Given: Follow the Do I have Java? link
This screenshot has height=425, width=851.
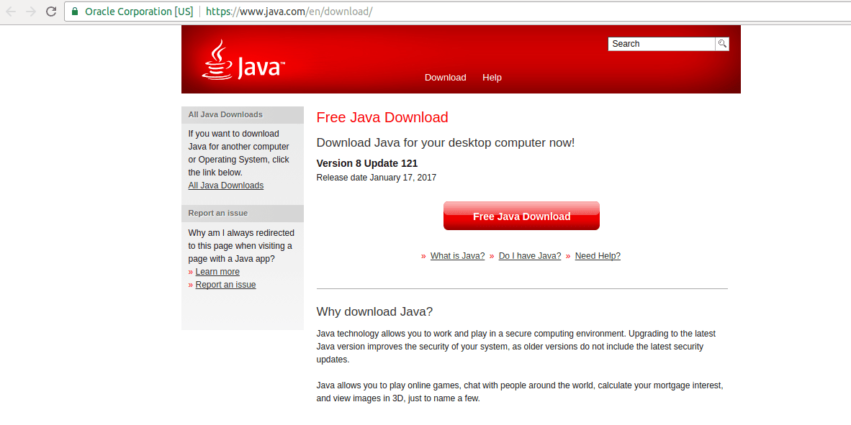Looking at the screenshot, I should [x=530, y=256].
